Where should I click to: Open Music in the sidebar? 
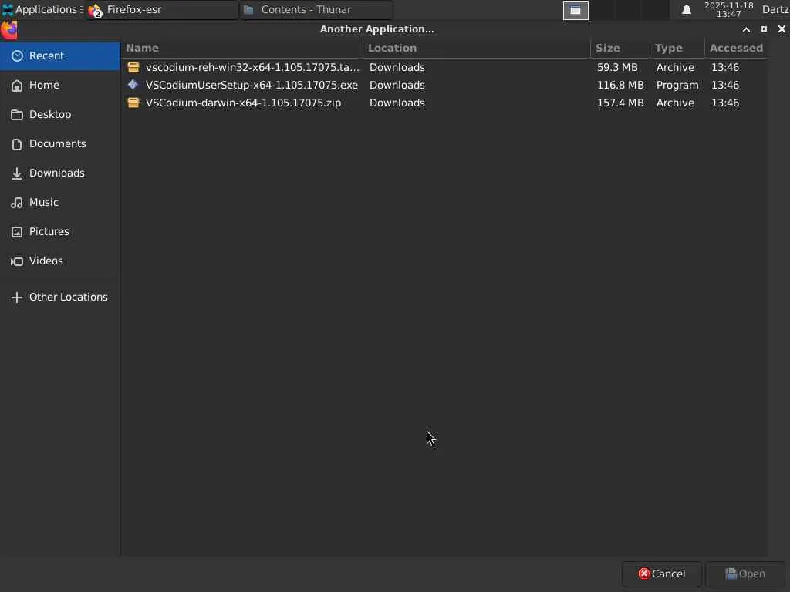tap(60, 202)
